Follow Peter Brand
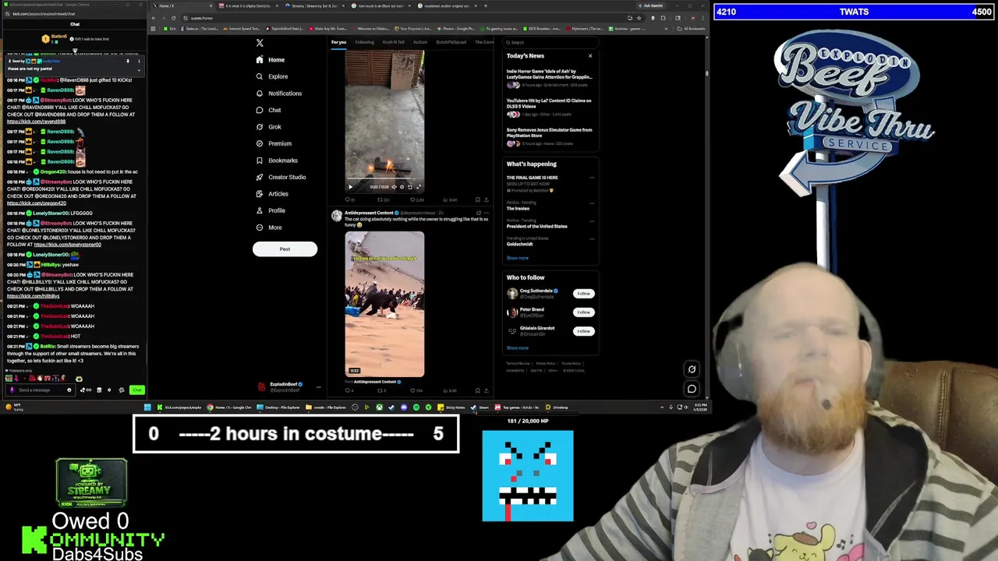998x561 pixels. click(583, 312)
